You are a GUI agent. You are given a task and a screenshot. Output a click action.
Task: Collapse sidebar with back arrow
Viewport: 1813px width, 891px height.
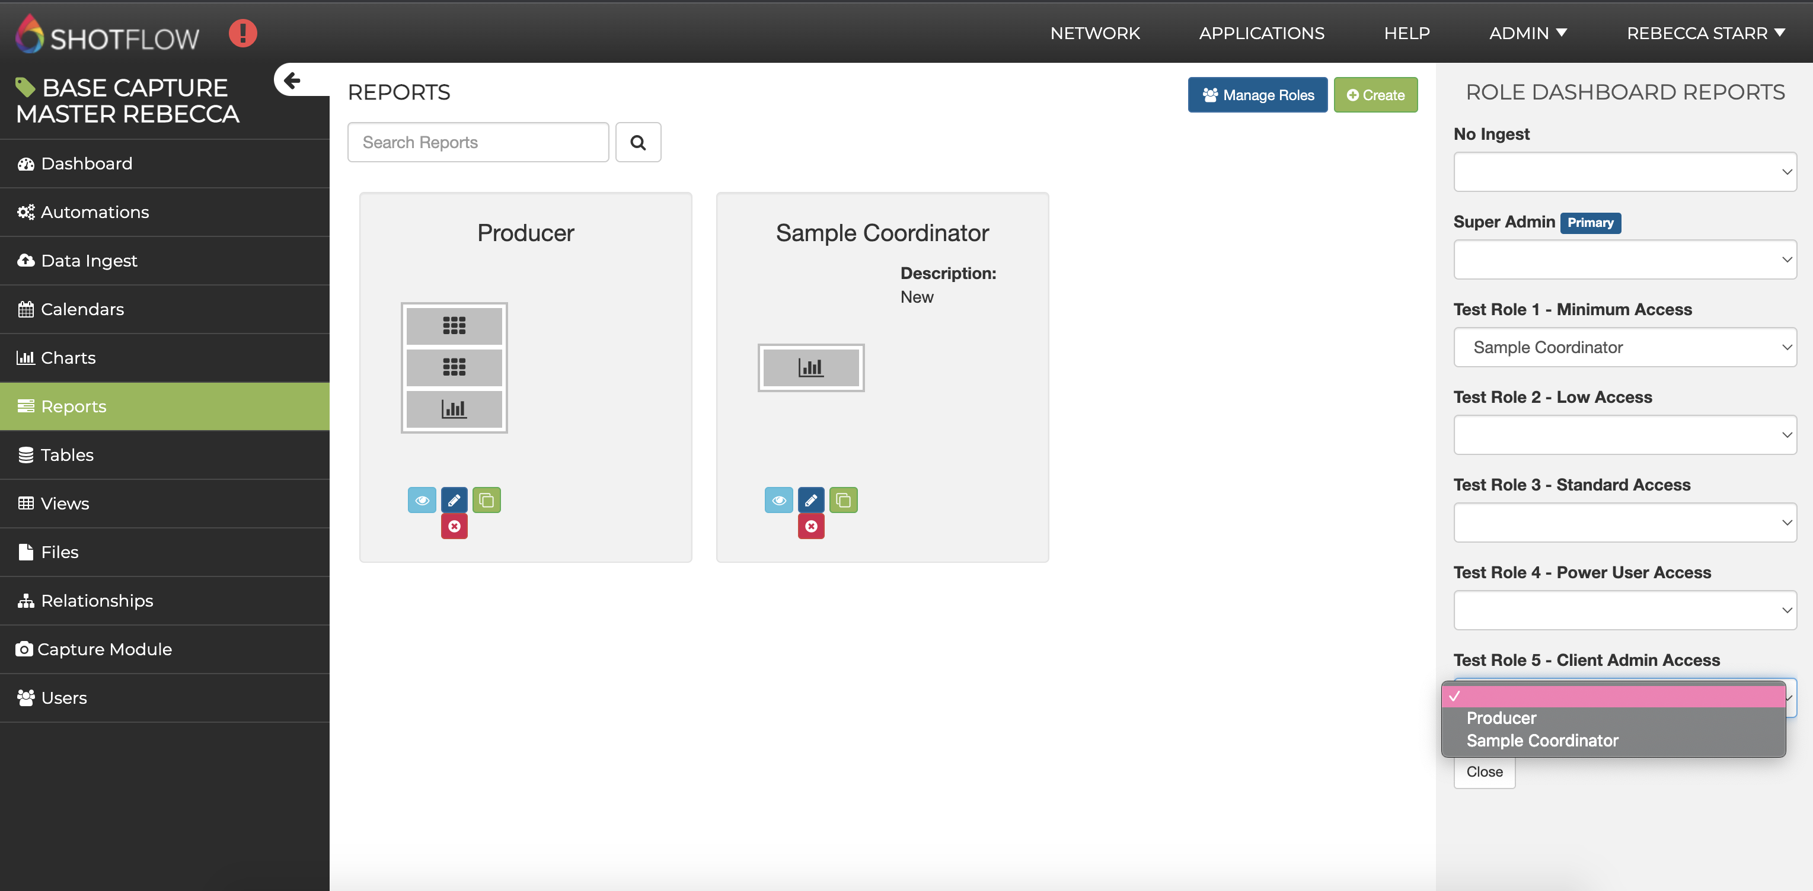click(x=291, y=80)
